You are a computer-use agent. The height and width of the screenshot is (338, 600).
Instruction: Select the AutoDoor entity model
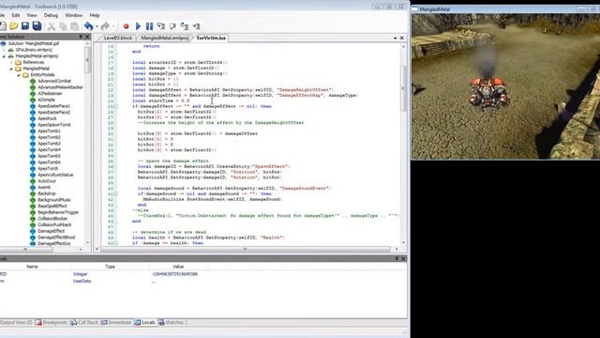point(47,181)
